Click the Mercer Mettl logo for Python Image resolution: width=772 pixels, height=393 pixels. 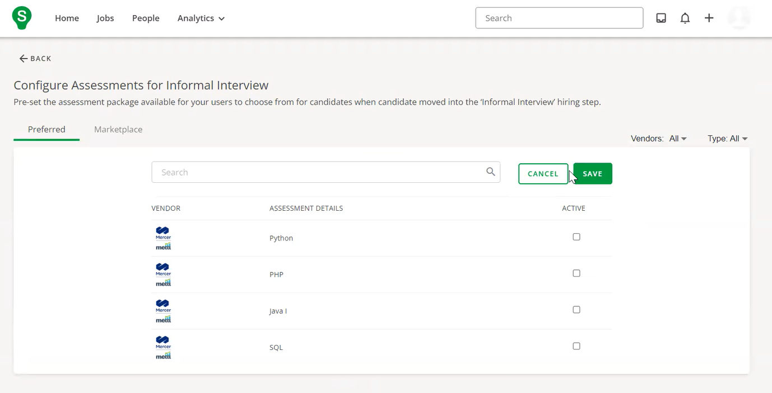(x=163, y=238)
